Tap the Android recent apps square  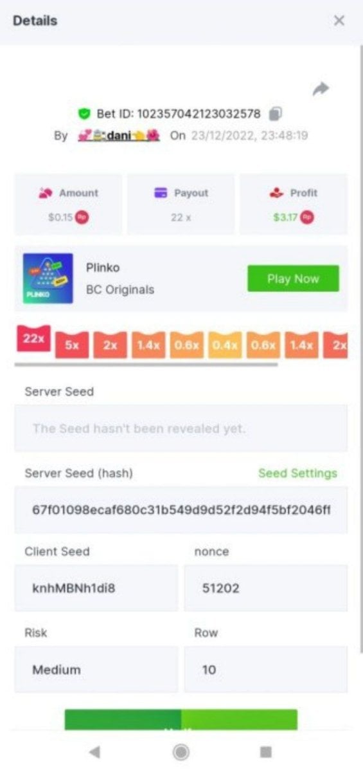pyautogui.click(x=266, y=751)
